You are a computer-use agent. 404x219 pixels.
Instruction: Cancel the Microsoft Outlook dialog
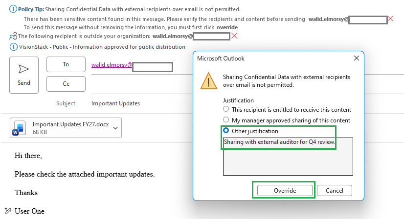335,191
